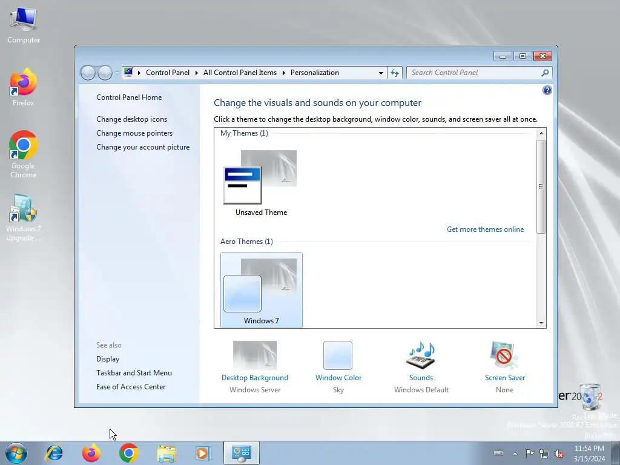Click the Control Panel icon in address bar
This screenshot has height=465, width=620.
[x=128, y=73]
